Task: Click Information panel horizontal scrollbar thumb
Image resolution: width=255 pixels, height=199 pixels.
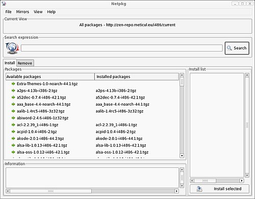Action: 50,191
